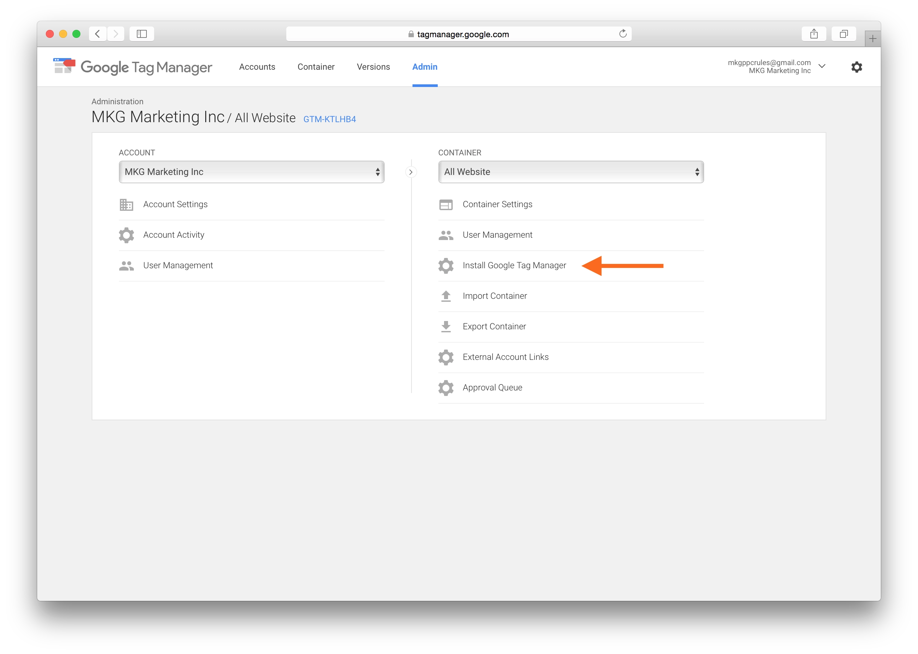The width and height of the screenshot is (918, 654).
Task: Switch to the Versions tab
Action: (373, 67)
